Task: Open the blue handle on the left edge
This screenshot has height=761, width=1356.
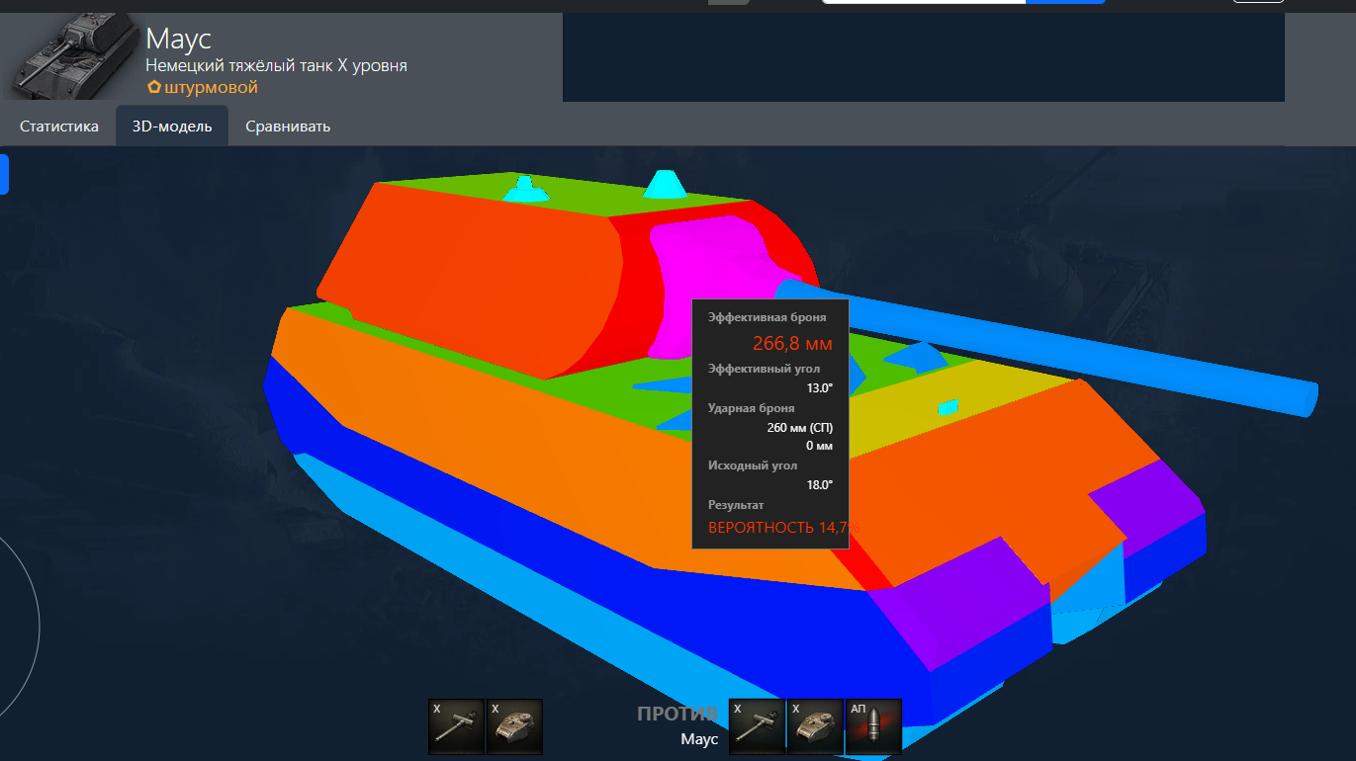Action: click(x=4, y=174)
